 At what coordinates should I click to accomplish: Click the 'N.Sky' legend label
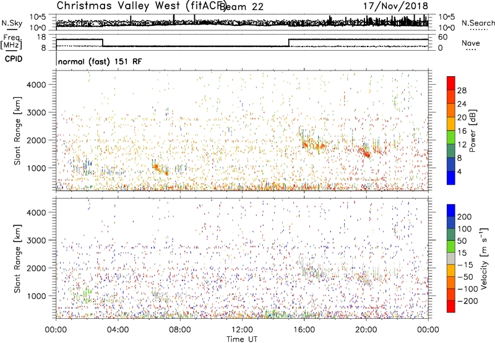12,23
